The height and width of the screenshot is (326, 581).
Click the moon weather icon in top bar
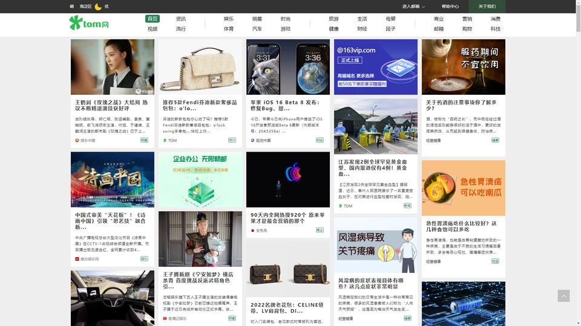click(x=98, y=7)
